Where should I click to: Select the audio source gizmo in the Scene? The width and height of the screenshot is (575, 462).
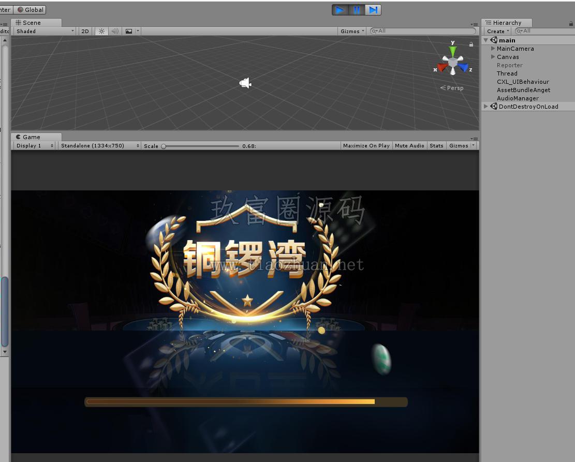click(x=245, y=83)
